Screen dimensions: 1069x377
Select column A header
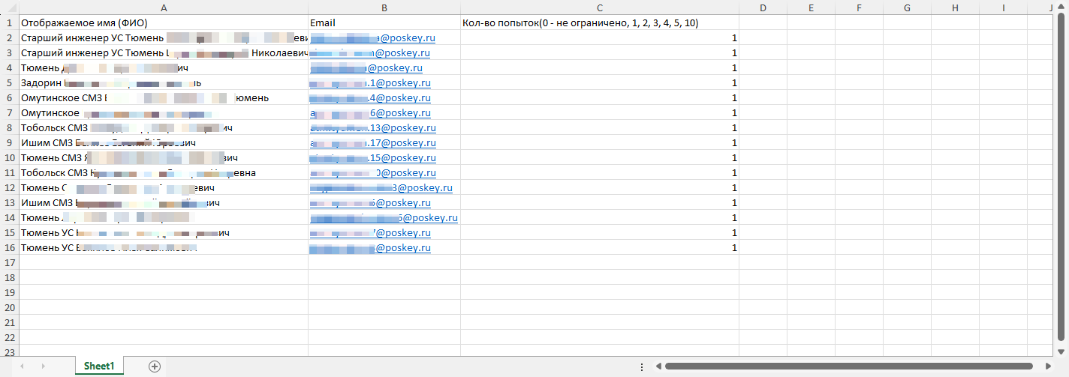pyautogui.click(x=163, y=7)
